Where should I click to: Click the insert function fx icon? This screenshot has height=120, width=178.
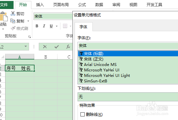pyautogui.click(x=68, y=47)
